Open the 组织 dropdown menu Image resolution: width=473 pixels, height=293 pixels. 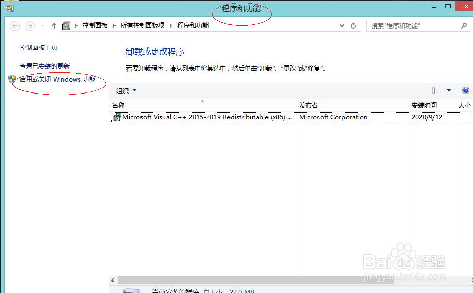click(x=126, y=90)
